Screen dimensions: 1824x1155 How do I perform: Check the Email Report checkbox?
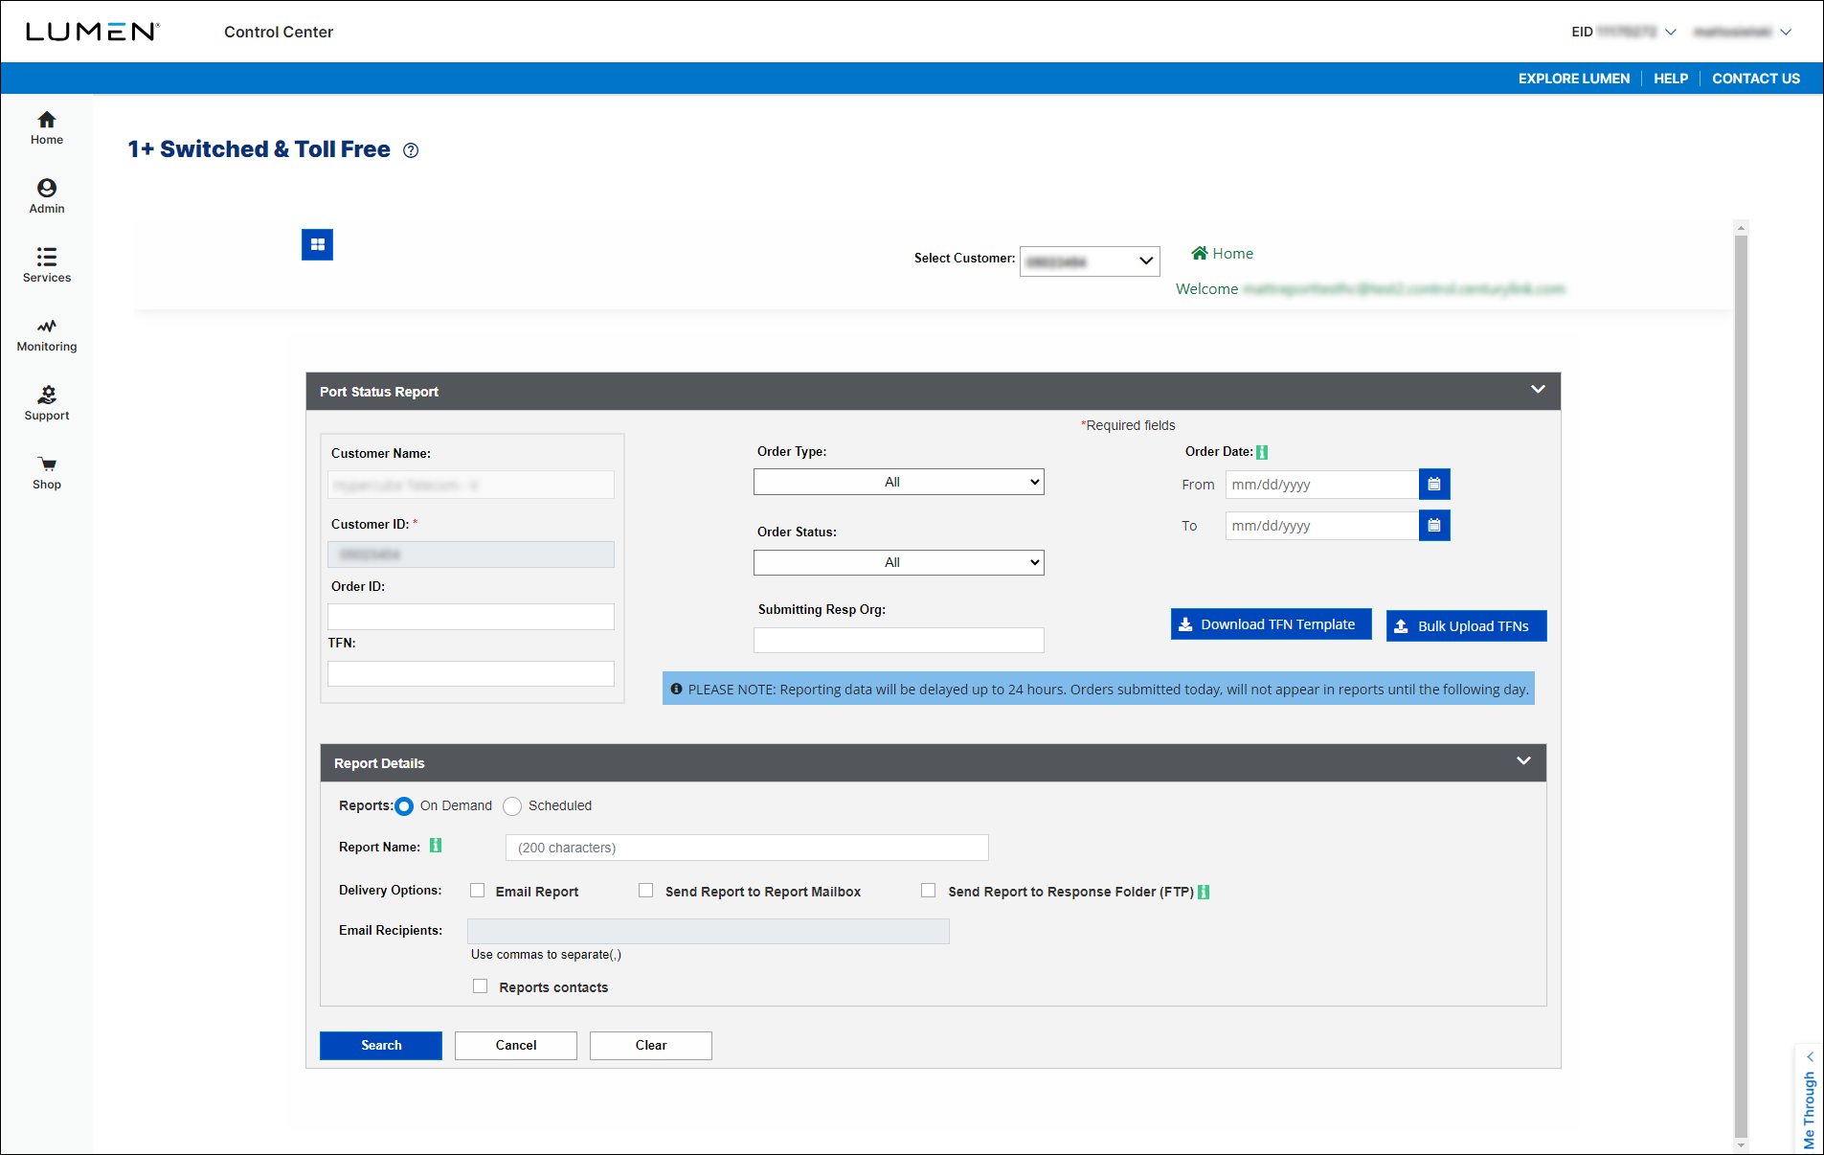pyautogui.click(x=478, y=891)
